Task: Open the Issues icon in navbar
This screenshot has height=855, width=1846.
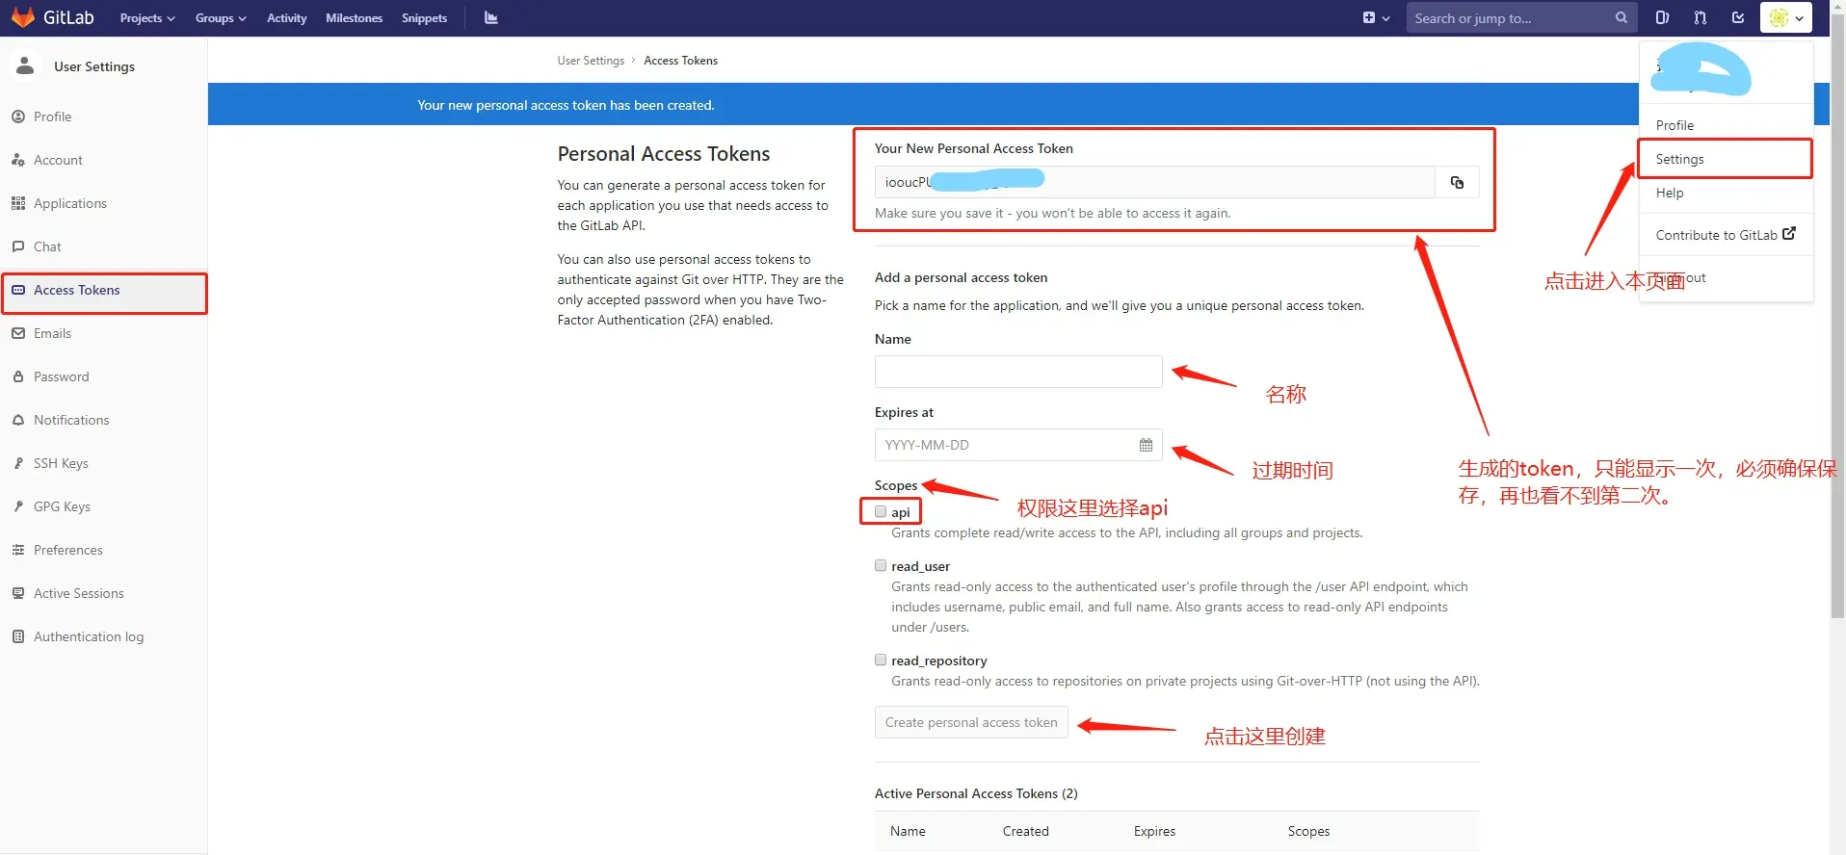Action: [x=1662, y=17]
